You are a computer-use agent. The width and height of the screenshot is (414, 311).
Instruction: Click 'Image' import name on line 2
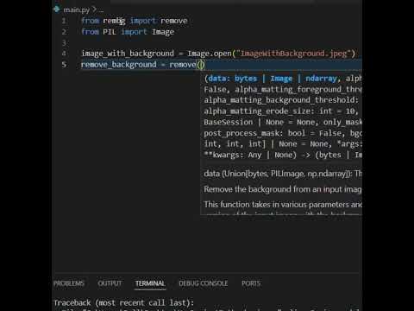(x=163, y=32)
